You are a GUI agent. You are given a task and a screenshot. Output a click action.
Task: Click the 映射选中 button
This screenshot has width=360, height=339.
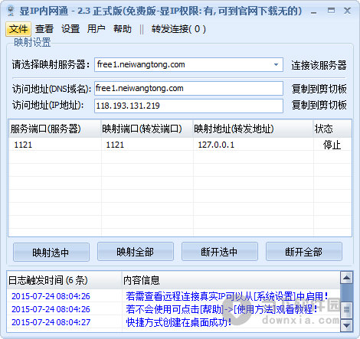pos(51,252)
